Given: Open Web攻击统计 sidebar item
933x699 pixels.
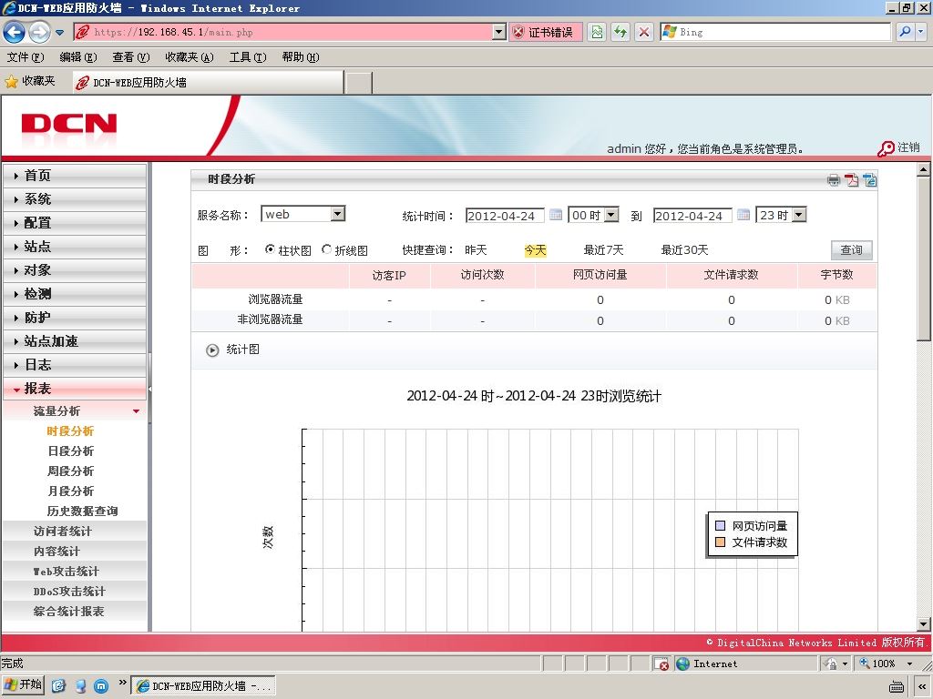Looking at the screenshot, I should 75,572.
